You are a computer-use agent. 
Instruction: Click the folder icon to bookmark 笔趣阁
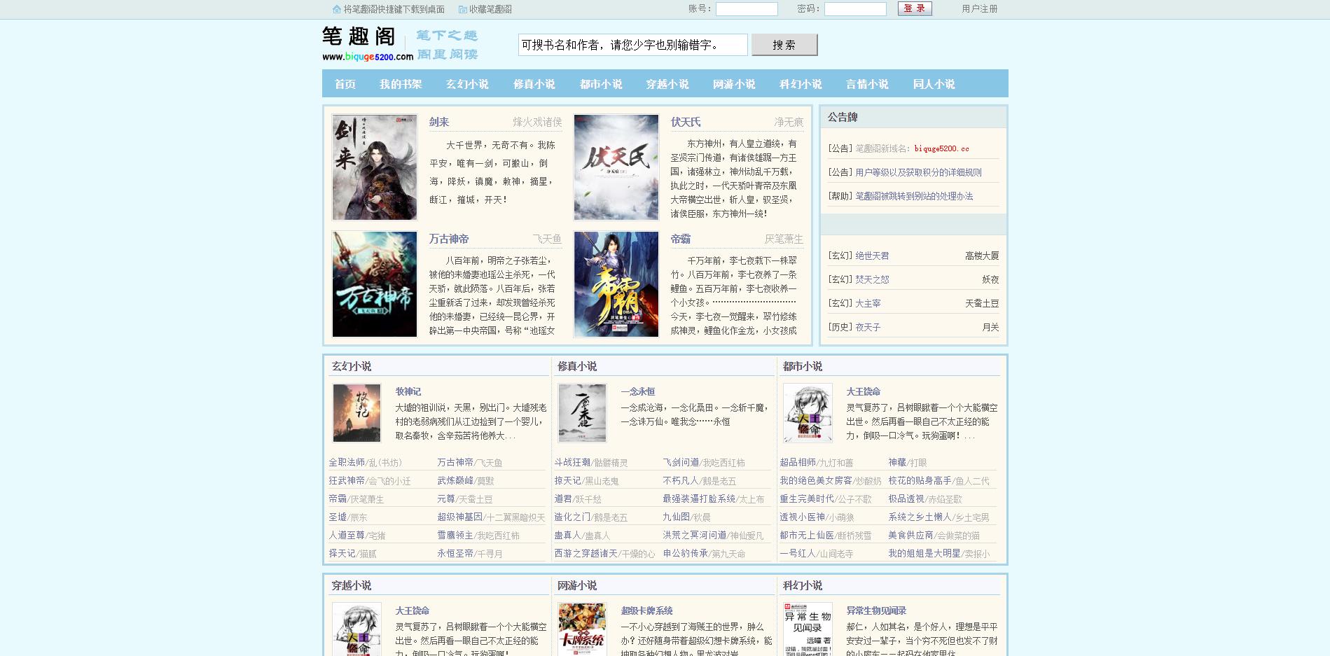pos(463,9)
